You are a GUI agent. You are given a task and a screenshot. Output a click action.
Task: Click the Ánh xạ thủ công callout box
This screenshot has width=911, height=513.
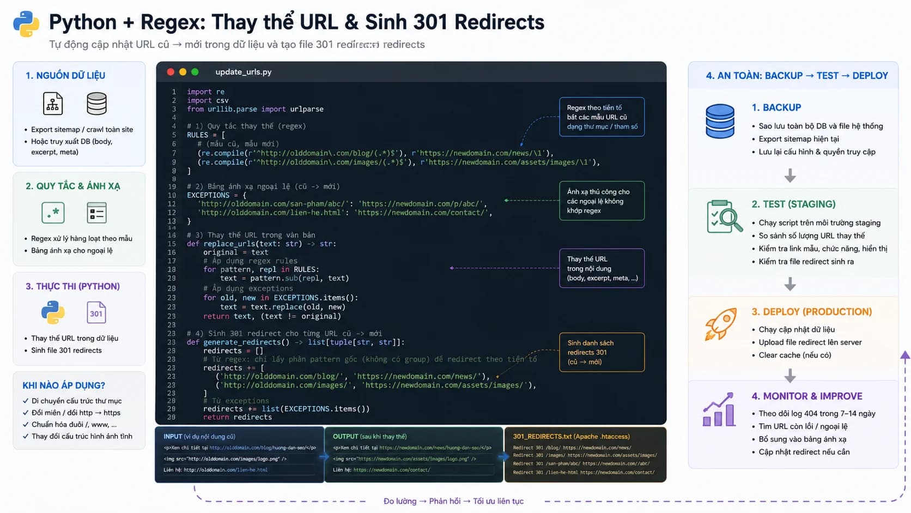pyautogui.click(x=602, y=201)
